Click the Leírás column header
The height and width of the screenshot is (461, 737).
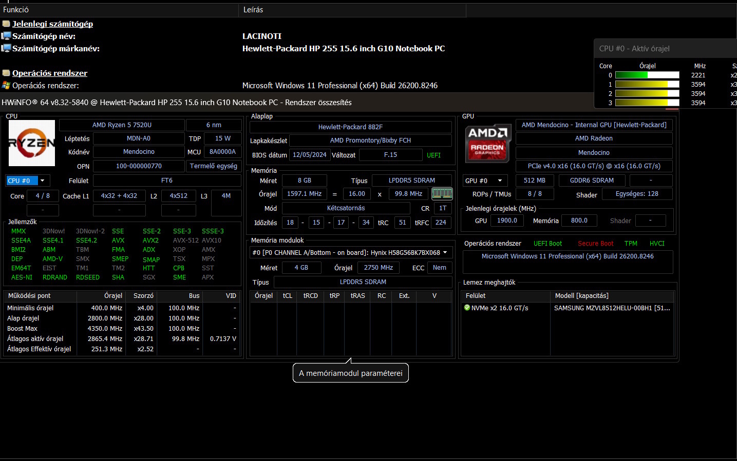353,10
